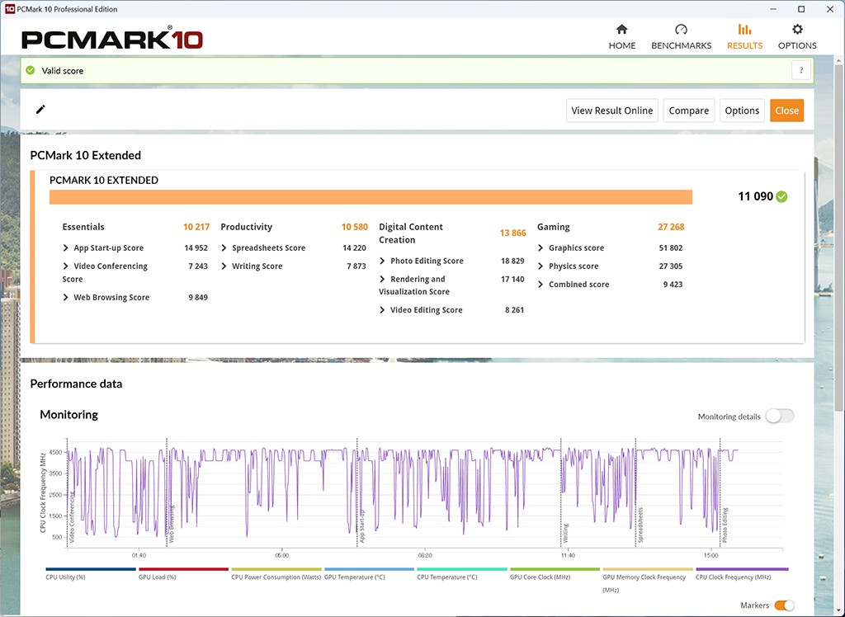Click the green checkmark beside 11 090
The width and height of the screenshot is (845, 617).
tap(781, 196)
